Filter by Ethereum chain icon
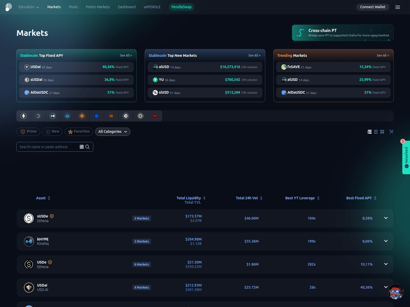Viewport: 410px width, 307px height. (24, 116)
